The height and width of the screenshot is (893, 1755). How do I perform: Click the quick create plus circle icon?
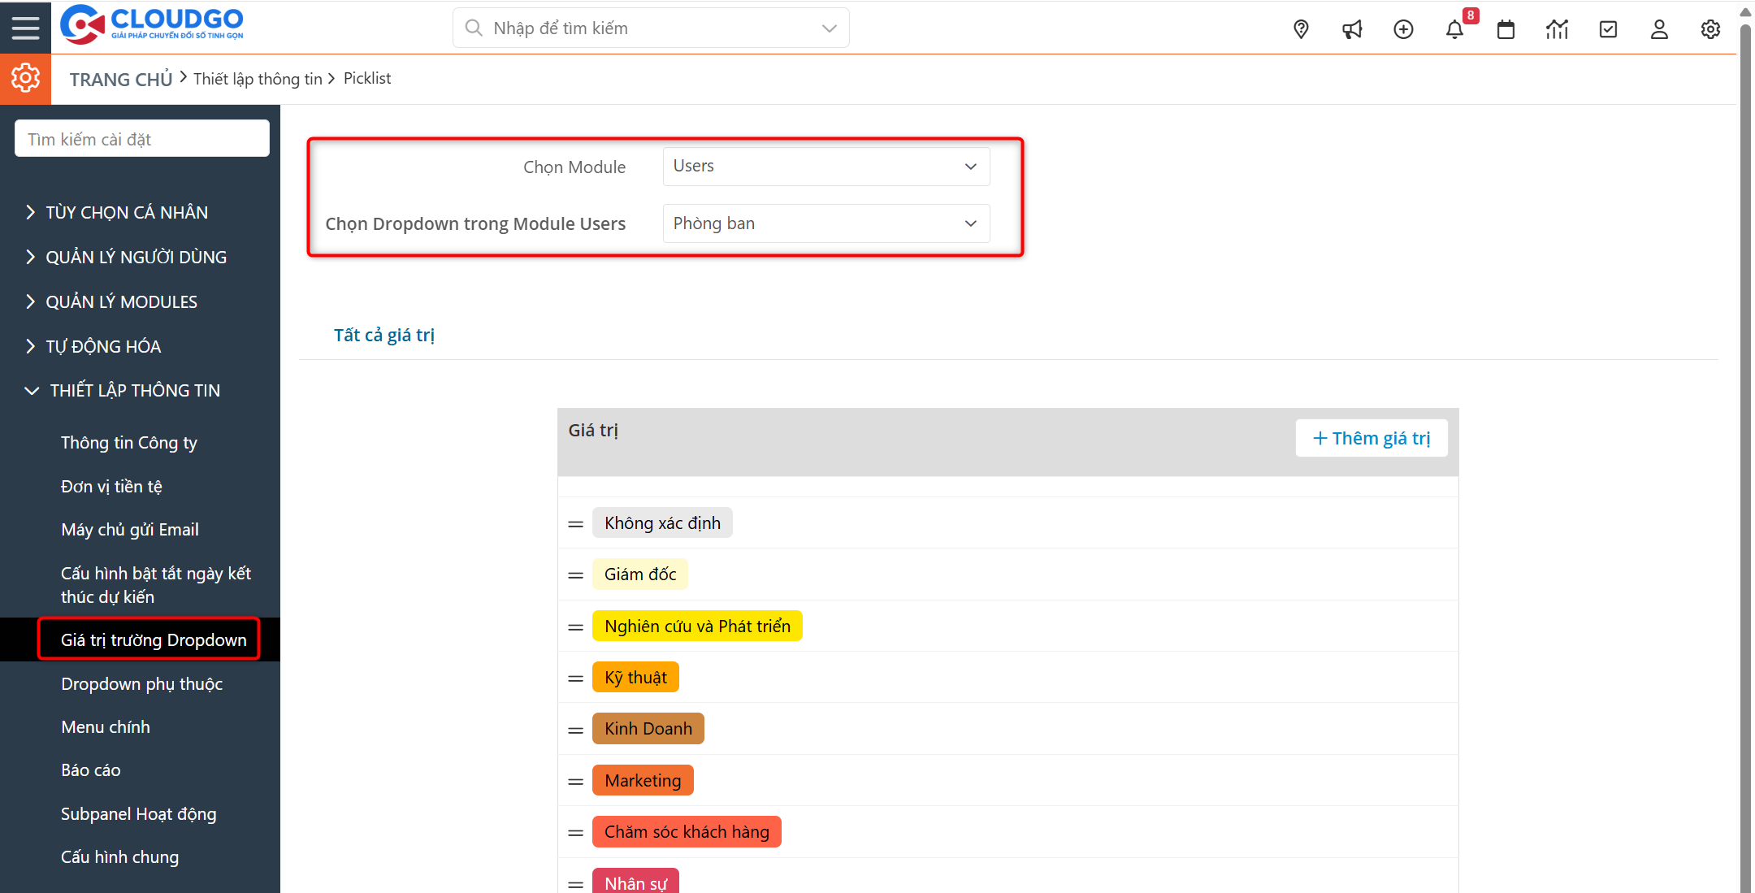(1403, 29)
